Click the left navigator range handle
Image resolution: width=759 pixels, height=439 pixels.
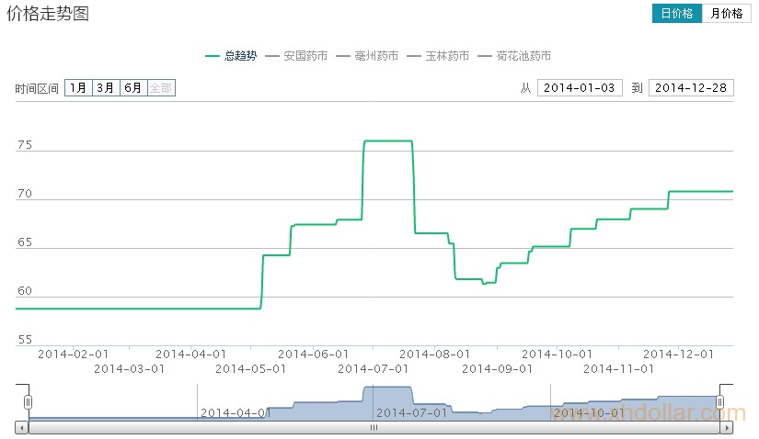point(29,402)
